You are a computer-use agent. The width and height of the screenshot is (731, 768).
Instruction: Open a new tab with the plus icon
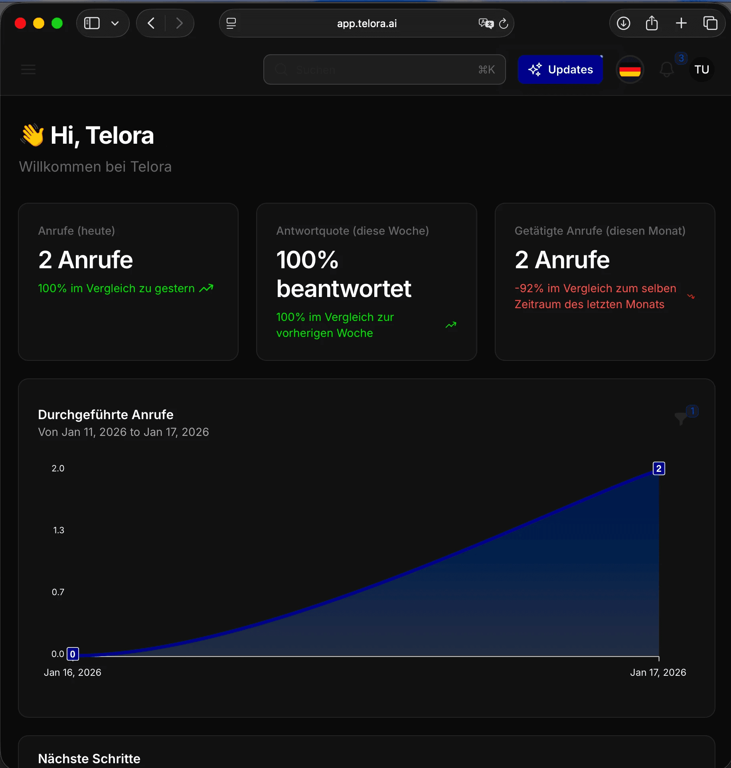[682, 23]
